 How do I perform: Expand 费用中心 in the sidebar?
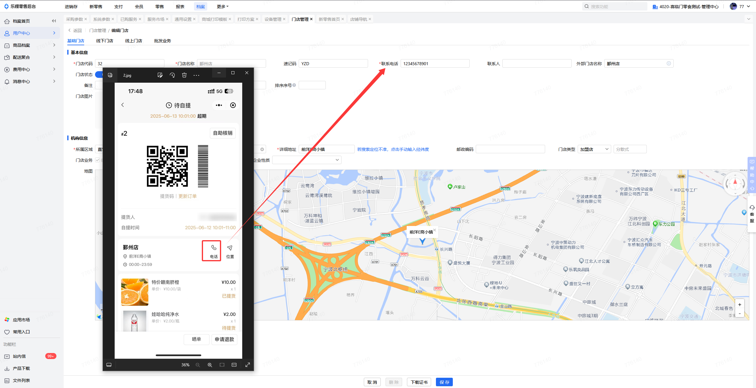coord(30,69)
